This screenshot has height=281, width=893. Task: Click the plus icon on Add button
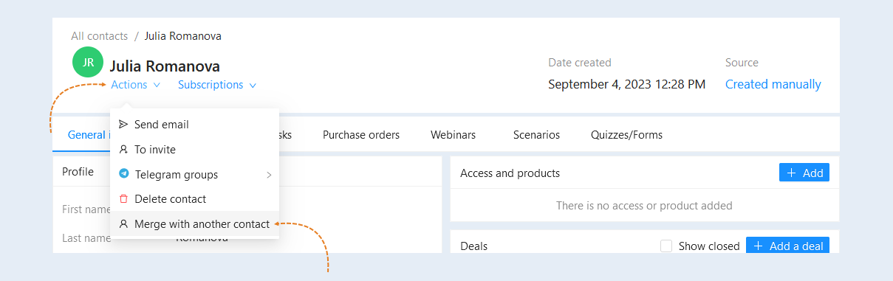click(791, 173)
